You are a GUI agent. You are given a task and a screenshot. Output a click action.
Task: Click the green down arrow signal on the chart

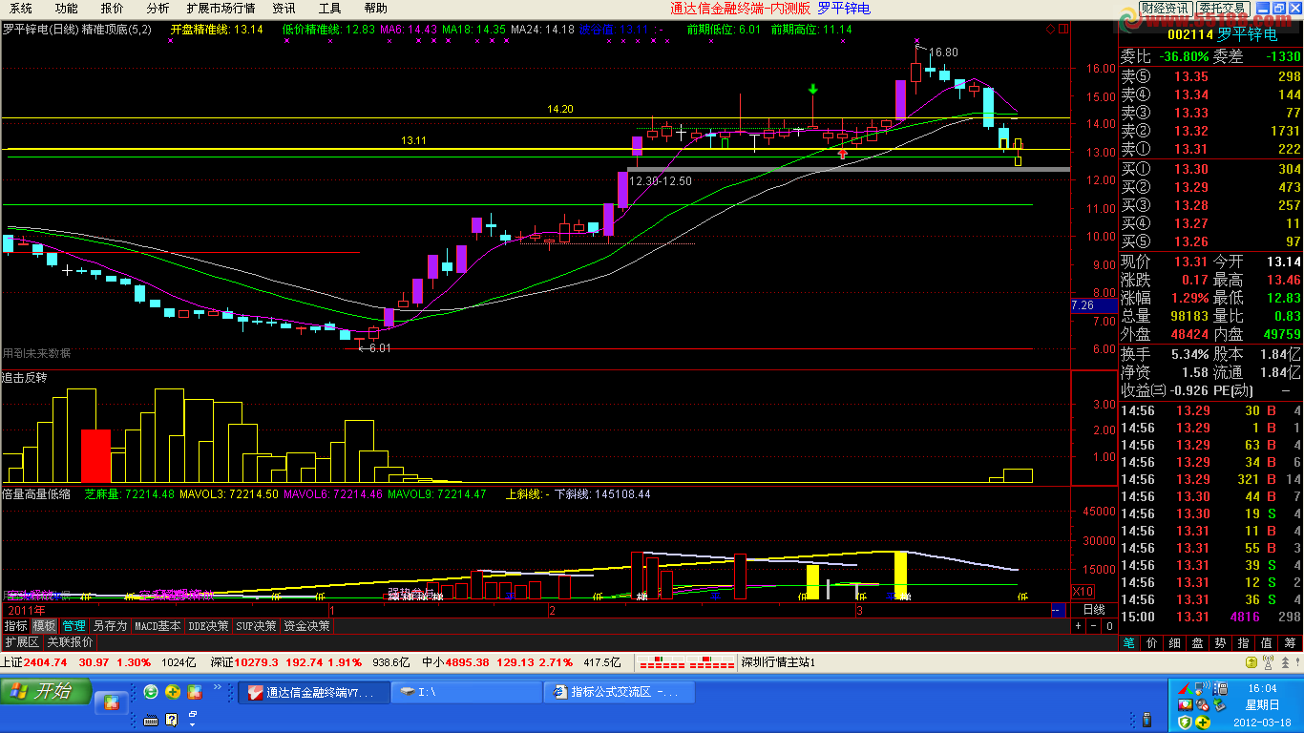tap(812, 89)
